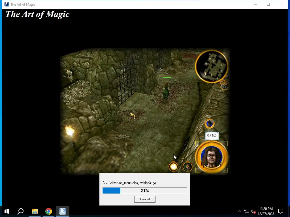290x217 pixels.
Task: Open Windows taskbar search
Action: tap(20, 211)
